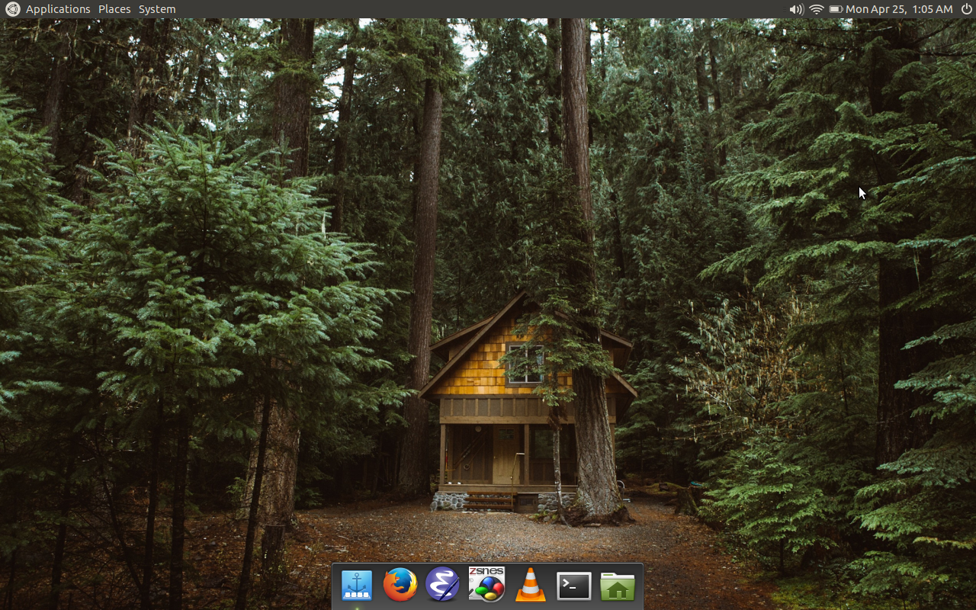Viewport: 976px width, 610px height.
Task: Launch Firefox from the dock
Action: click(x=400, y=586)
